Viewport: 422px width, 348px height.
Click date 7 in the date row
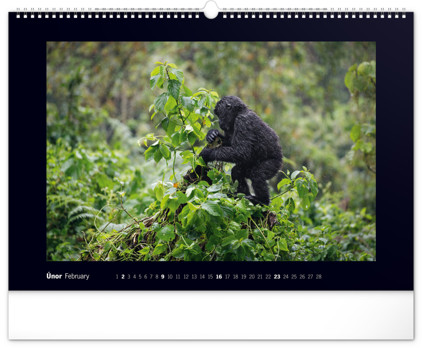(x=151, y=277)
